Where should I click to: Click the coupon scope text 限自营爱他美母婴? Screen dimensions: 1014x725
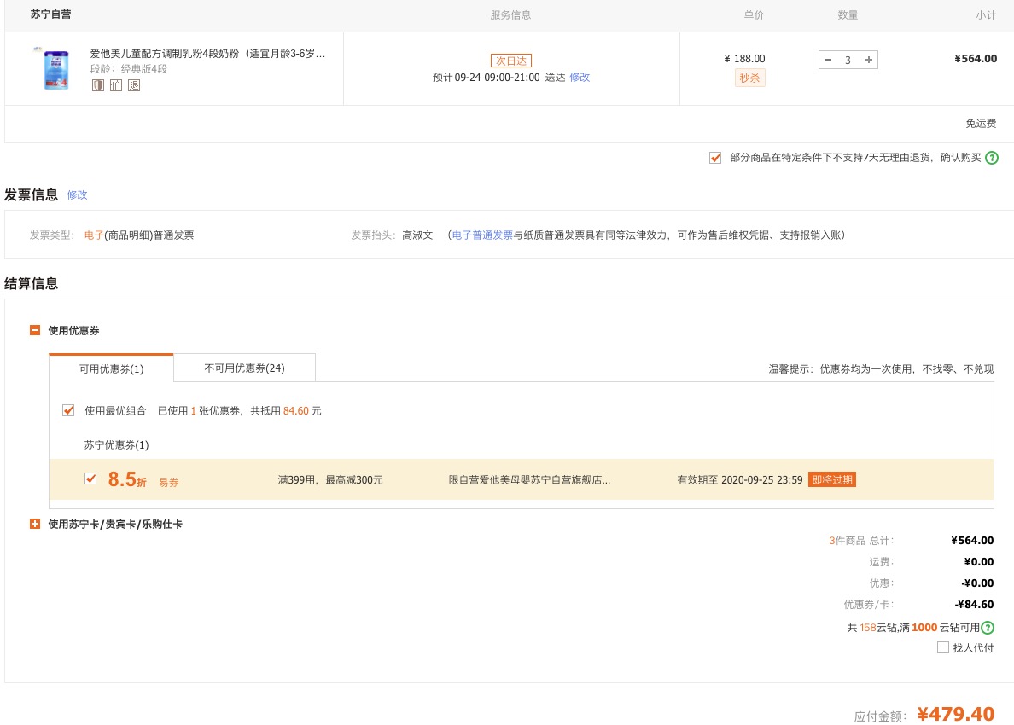click(x=529, y=479)
